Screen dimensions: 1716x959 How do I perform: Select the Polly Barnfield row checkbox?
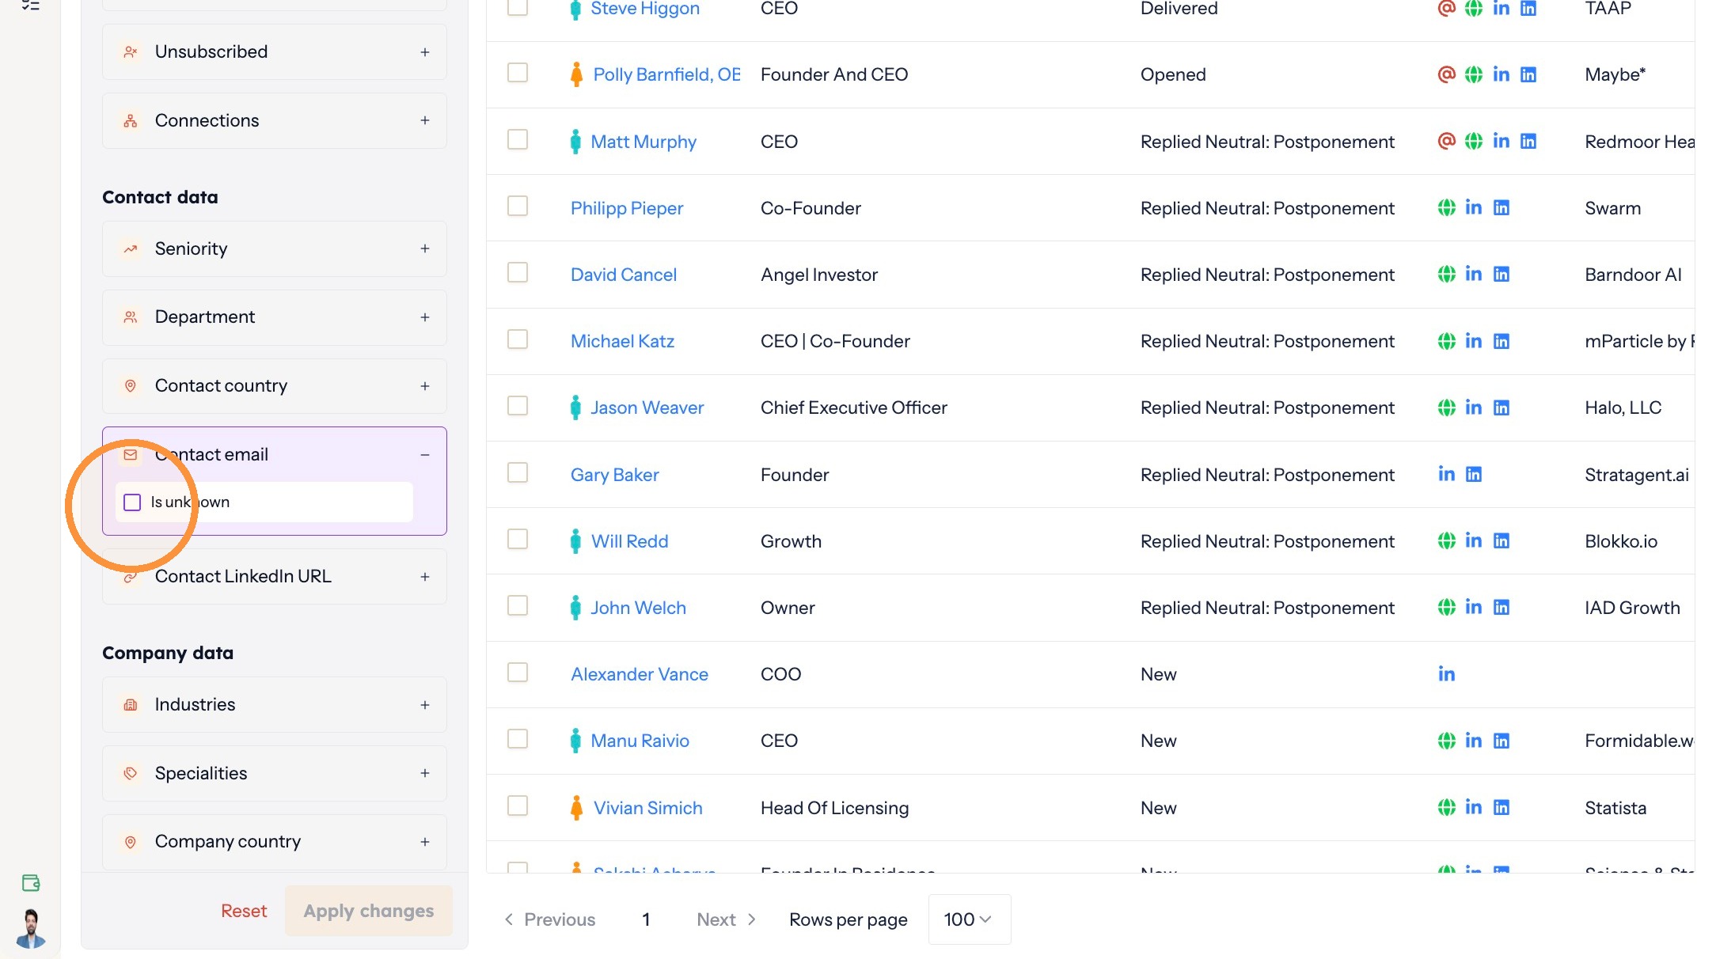click(x=518, y=73)
